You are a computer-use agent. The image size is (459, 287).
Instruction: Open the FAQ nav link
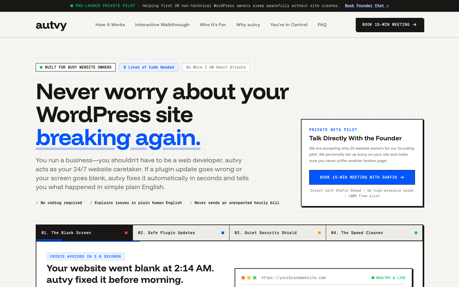pyautogui.click(x=322, y=25)
